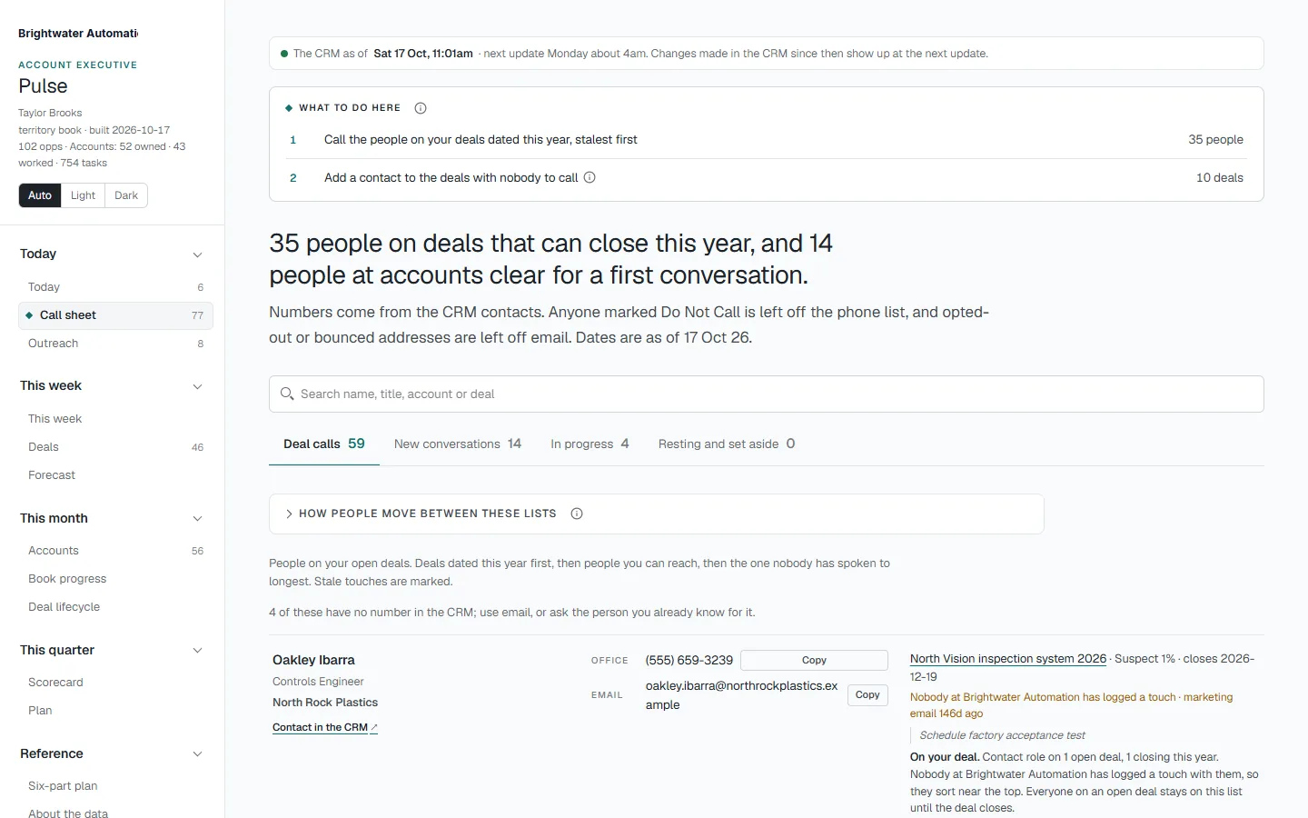This screenshot has height=818, width=1308.
Task: Open the New conversations tab
Action: pos(458,444)
